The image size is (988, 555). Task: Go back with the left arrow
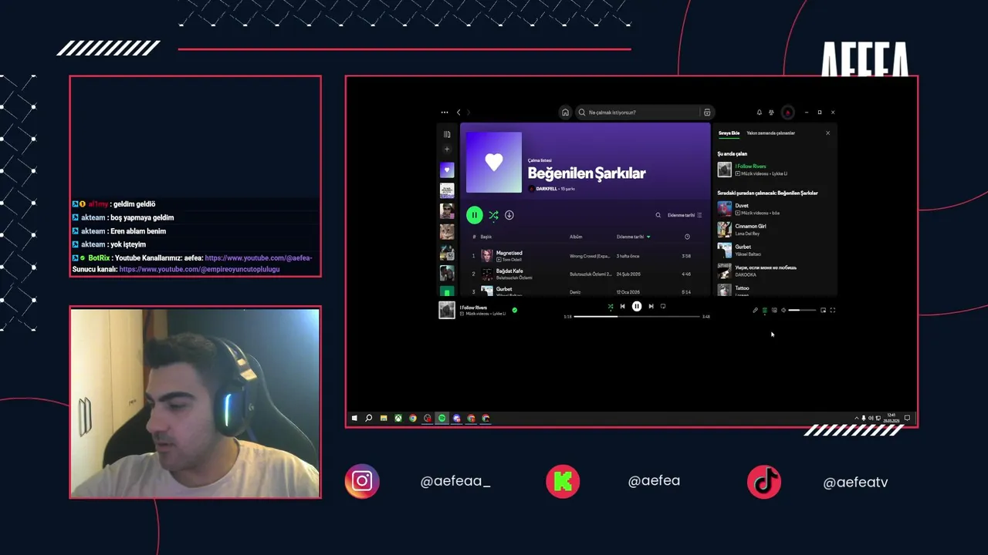tap(458, 113)
